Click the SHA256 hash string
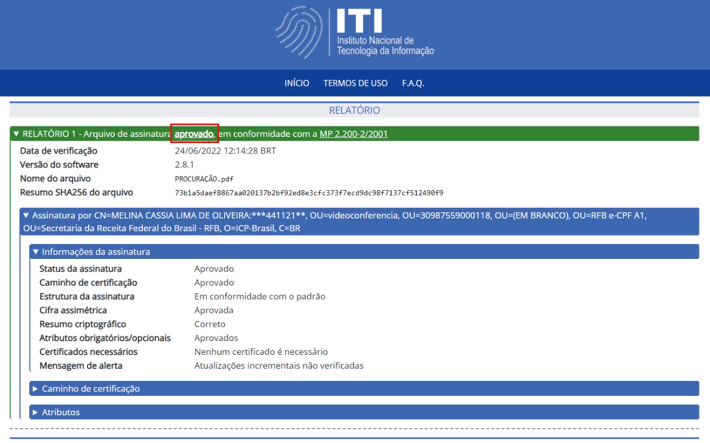Screen dimensions: 710x443 (x=308, y=193)
